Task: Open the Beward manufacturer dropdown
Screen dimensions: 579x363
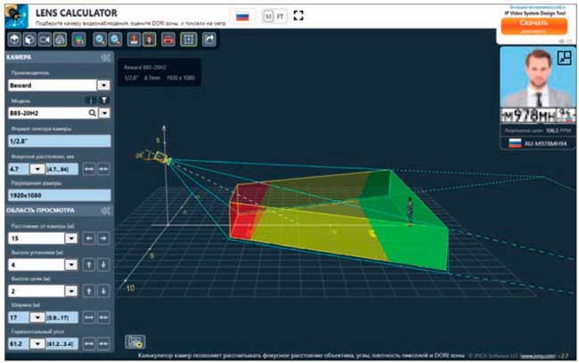Action: tap(103, 85)
